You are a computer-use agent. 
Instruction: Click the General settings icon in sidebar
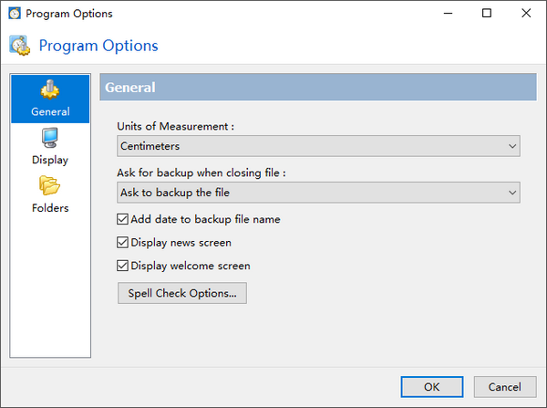pyautogui.click(x=49, y=90)
